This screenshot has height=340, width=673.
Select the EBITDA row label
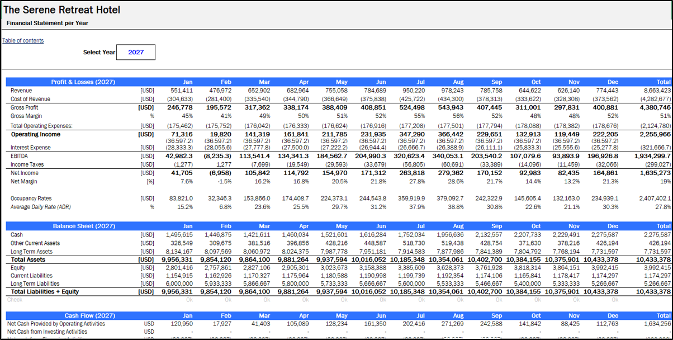(x=21, y=157)
